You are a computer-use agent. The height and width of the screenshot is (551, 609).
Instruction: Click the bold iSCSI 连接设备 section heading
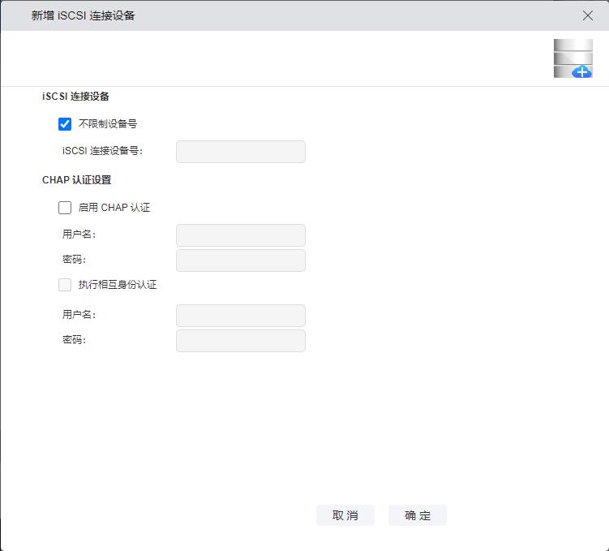(75, 97)
